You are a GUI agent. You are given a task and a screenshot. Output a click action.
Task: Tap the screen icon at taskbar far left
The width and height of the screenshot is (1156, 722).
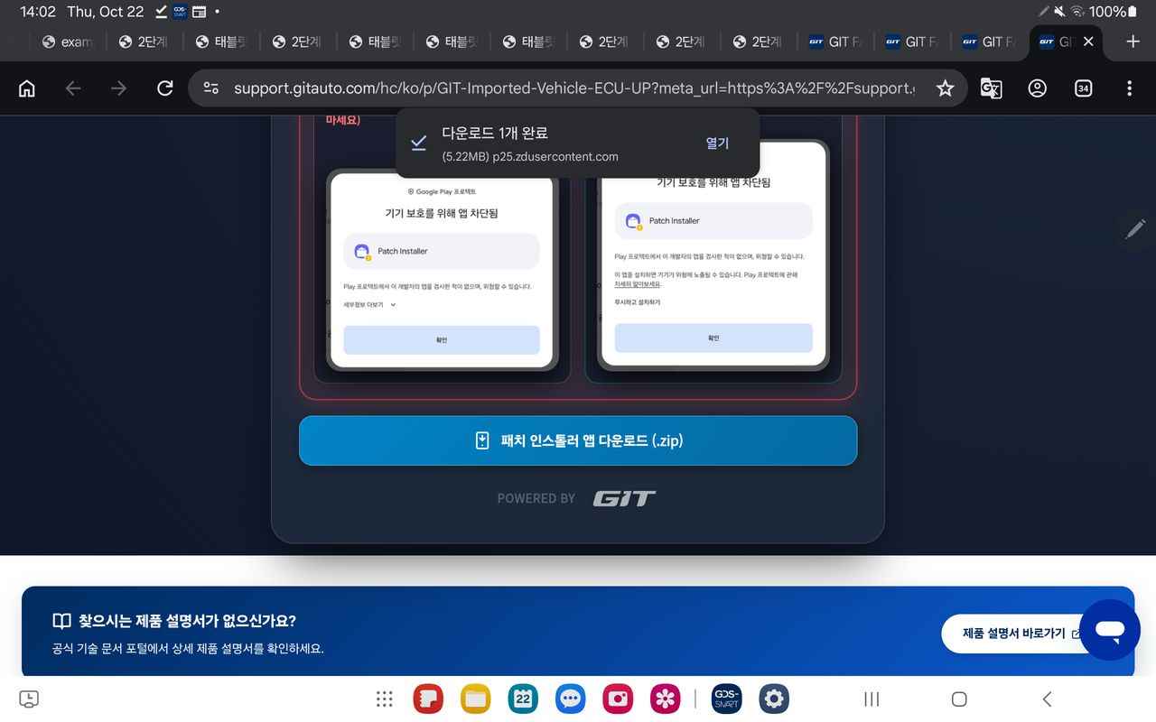click(29, 699)
